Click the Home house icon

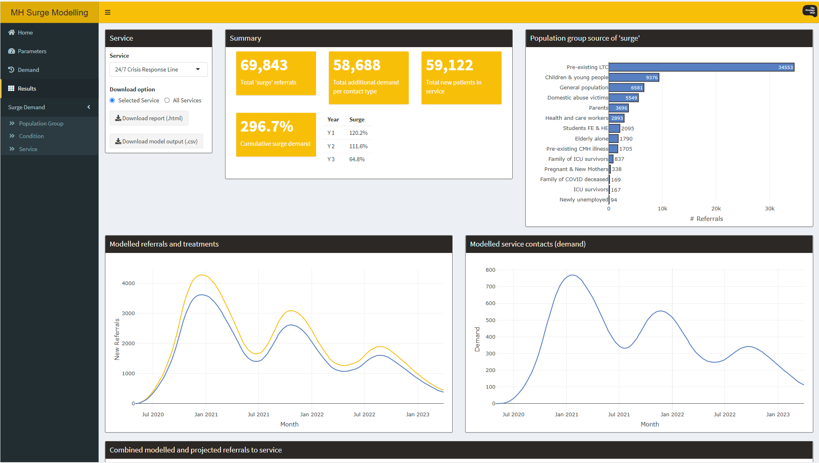coord(11,32)
